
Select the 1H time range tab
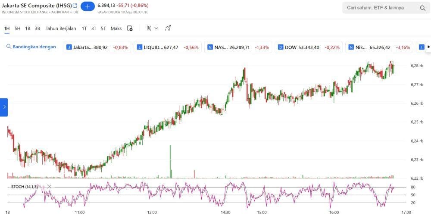(x=7, y=28)
